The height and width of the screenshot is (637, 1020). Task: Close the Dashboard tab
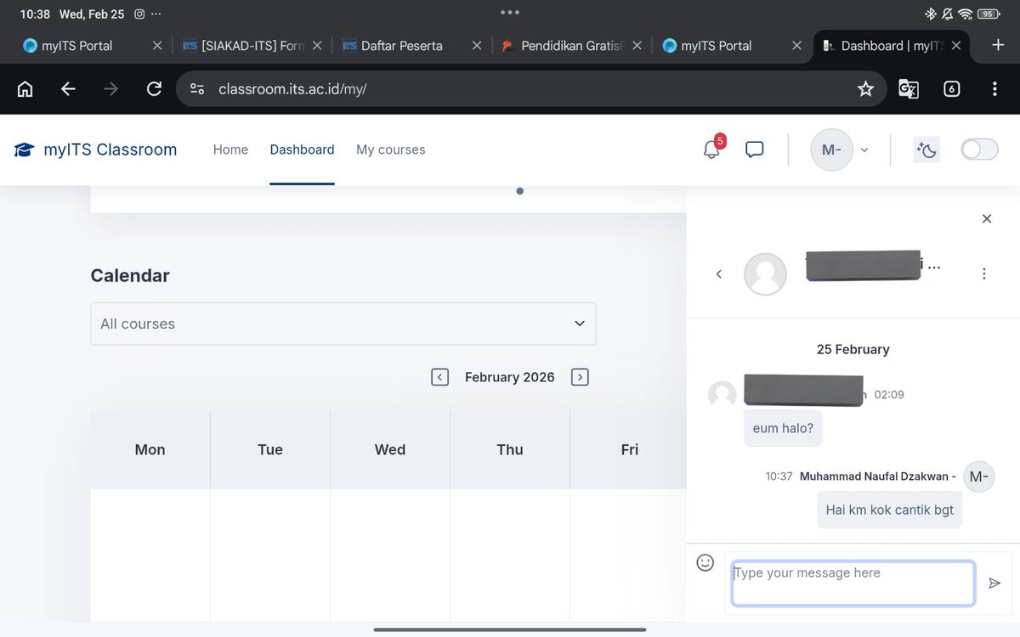(956, 46)
